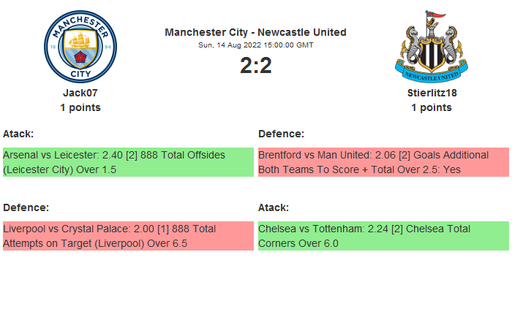
Task: Click the points total under Jack07
Action: tap(80, 107)
